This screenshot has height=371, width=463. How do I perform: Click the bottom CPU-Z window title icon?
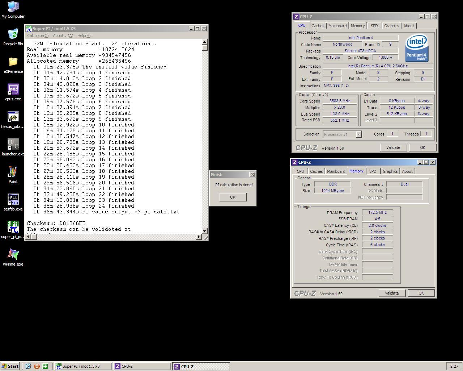click(x=294, y=162)
